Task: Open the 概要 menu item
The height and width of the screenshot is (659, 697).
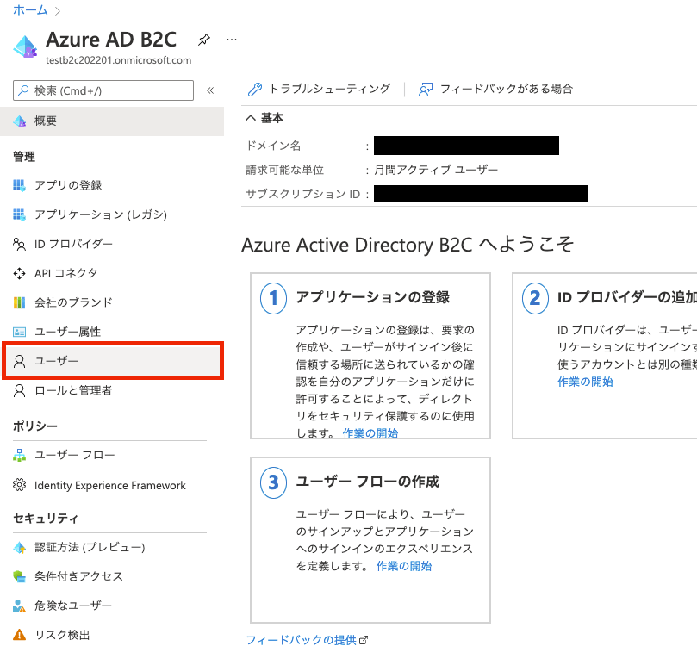Action: (x=112, y=121)
